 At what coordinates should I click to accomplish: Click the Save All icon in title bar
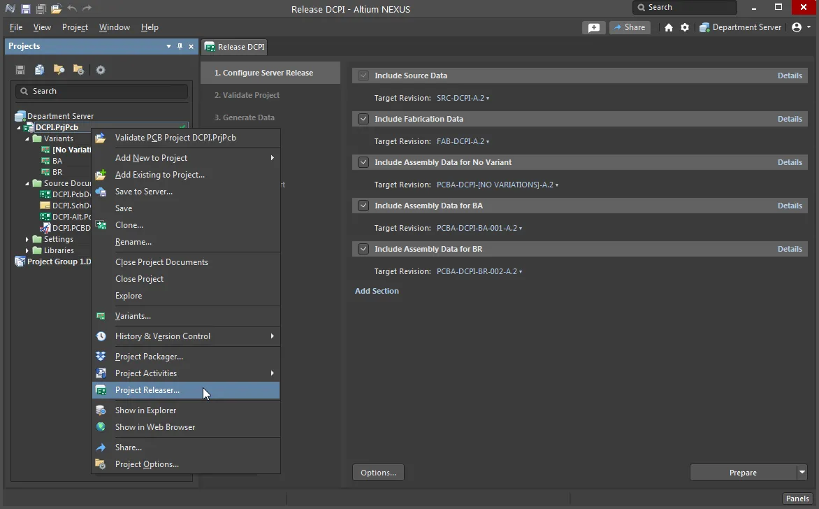(x=41, y=8)
